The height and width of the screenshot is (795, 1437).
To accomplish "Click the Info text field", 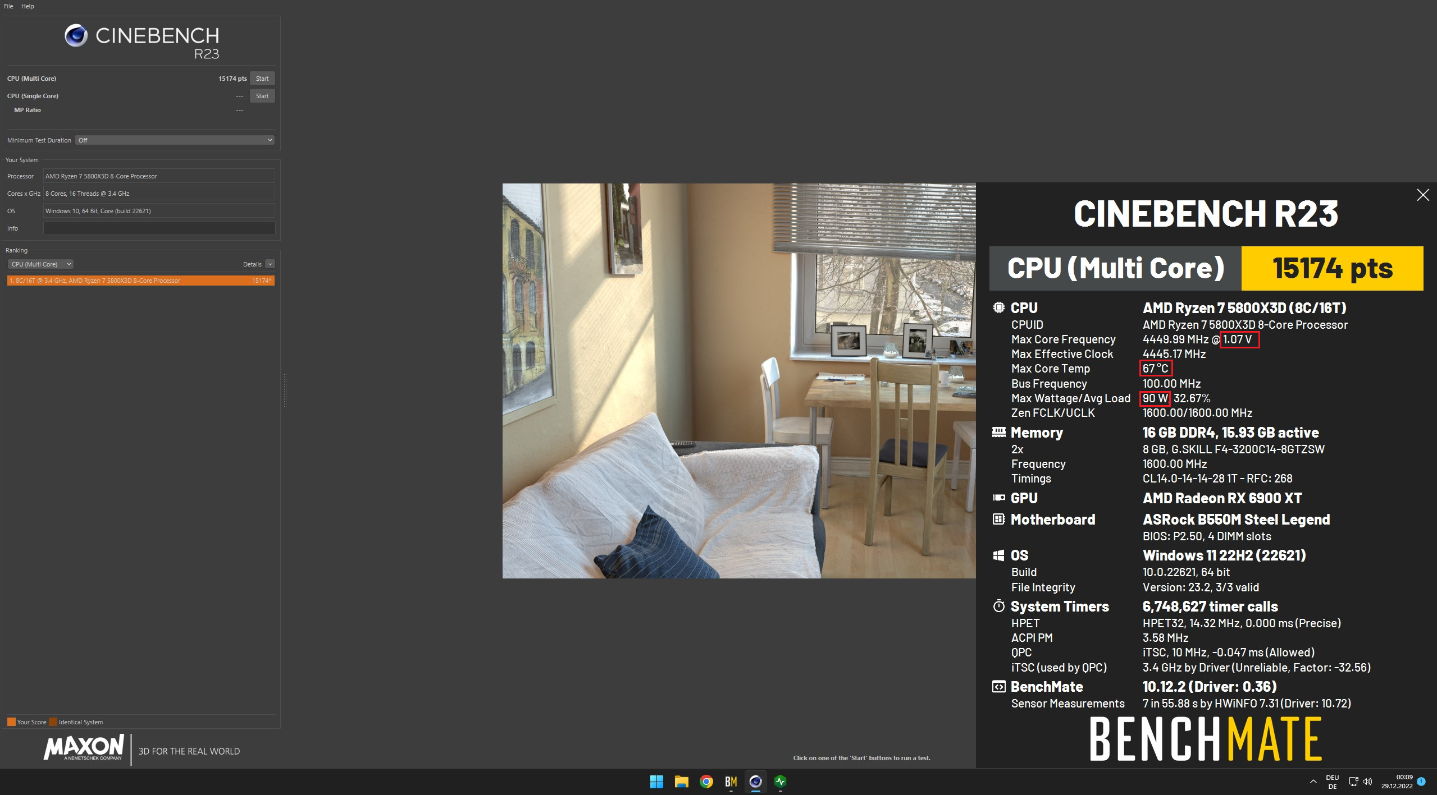I will [159, 228].
